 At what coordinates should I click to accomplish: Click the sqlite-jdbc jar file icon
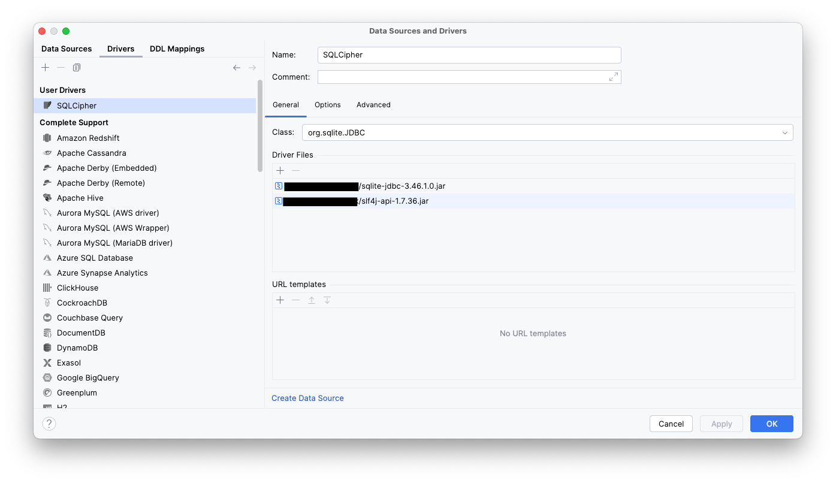(279, 186)
